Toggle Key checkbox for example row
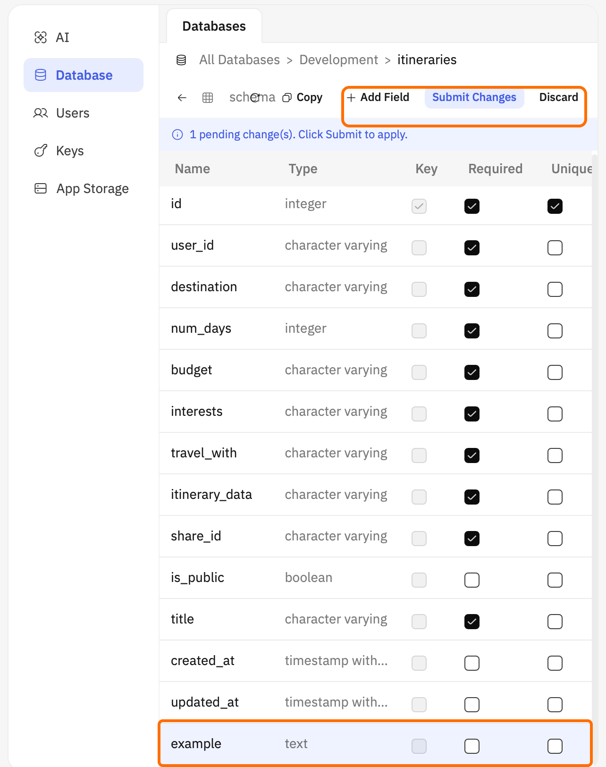606x767 pixels. 419,746
